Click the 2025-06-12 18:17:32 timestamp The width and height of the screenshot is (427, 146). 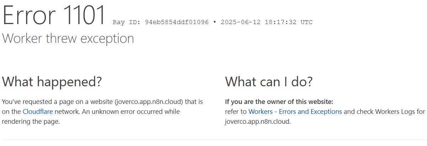click(259, 22)
